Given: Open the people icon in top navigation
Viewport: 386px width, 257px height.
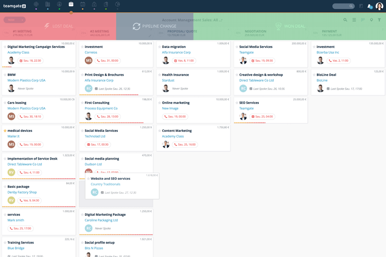Looking at the screenshot, I should (59, 5).
